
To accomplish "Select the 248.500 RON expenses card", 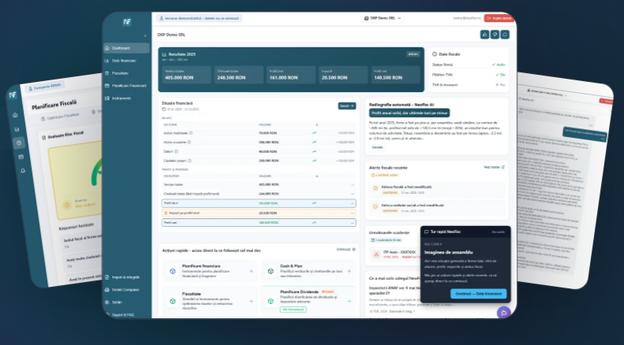I will (239, 75).
